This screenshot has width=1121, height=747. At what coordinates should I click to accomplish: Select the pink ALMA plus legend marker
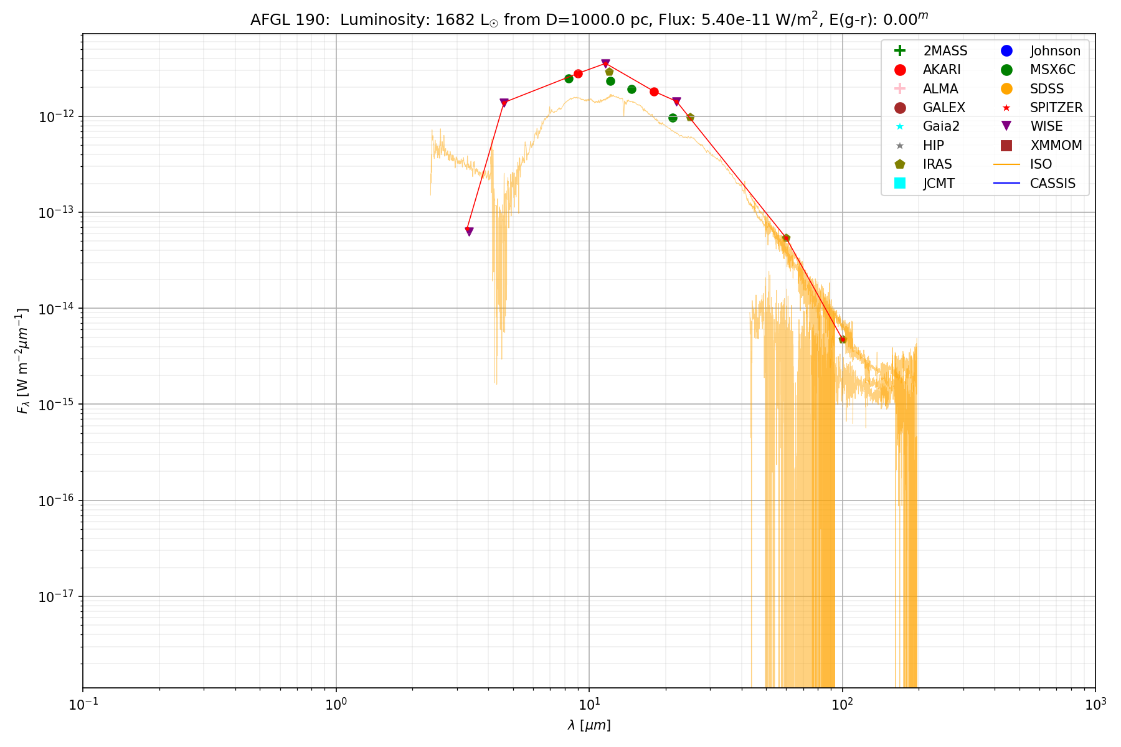click(899, 88)
